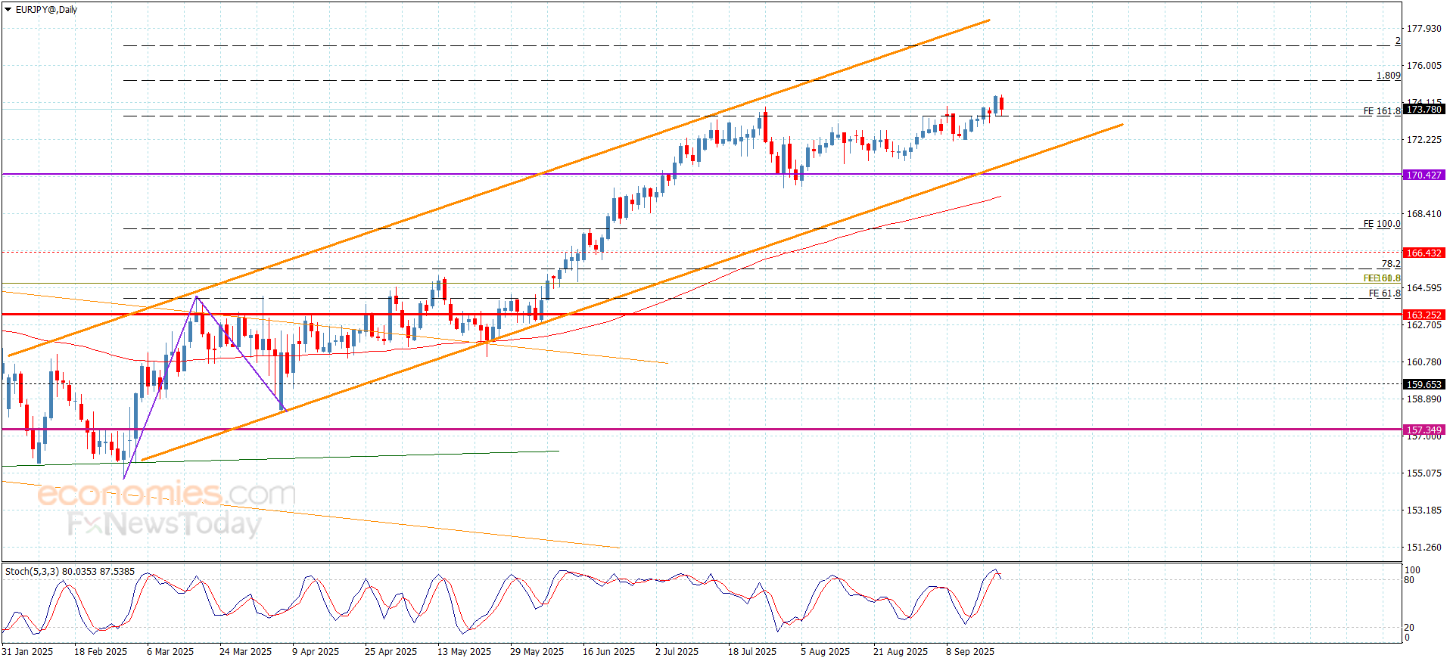The image size is (1450, 661).
Task: Select the 16 Jun 2025 date marker
Action: click(608, 651)
